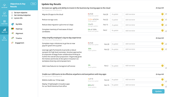Open Meetings sidebar icon
The image size is (170, 97).
coord(4,38)
